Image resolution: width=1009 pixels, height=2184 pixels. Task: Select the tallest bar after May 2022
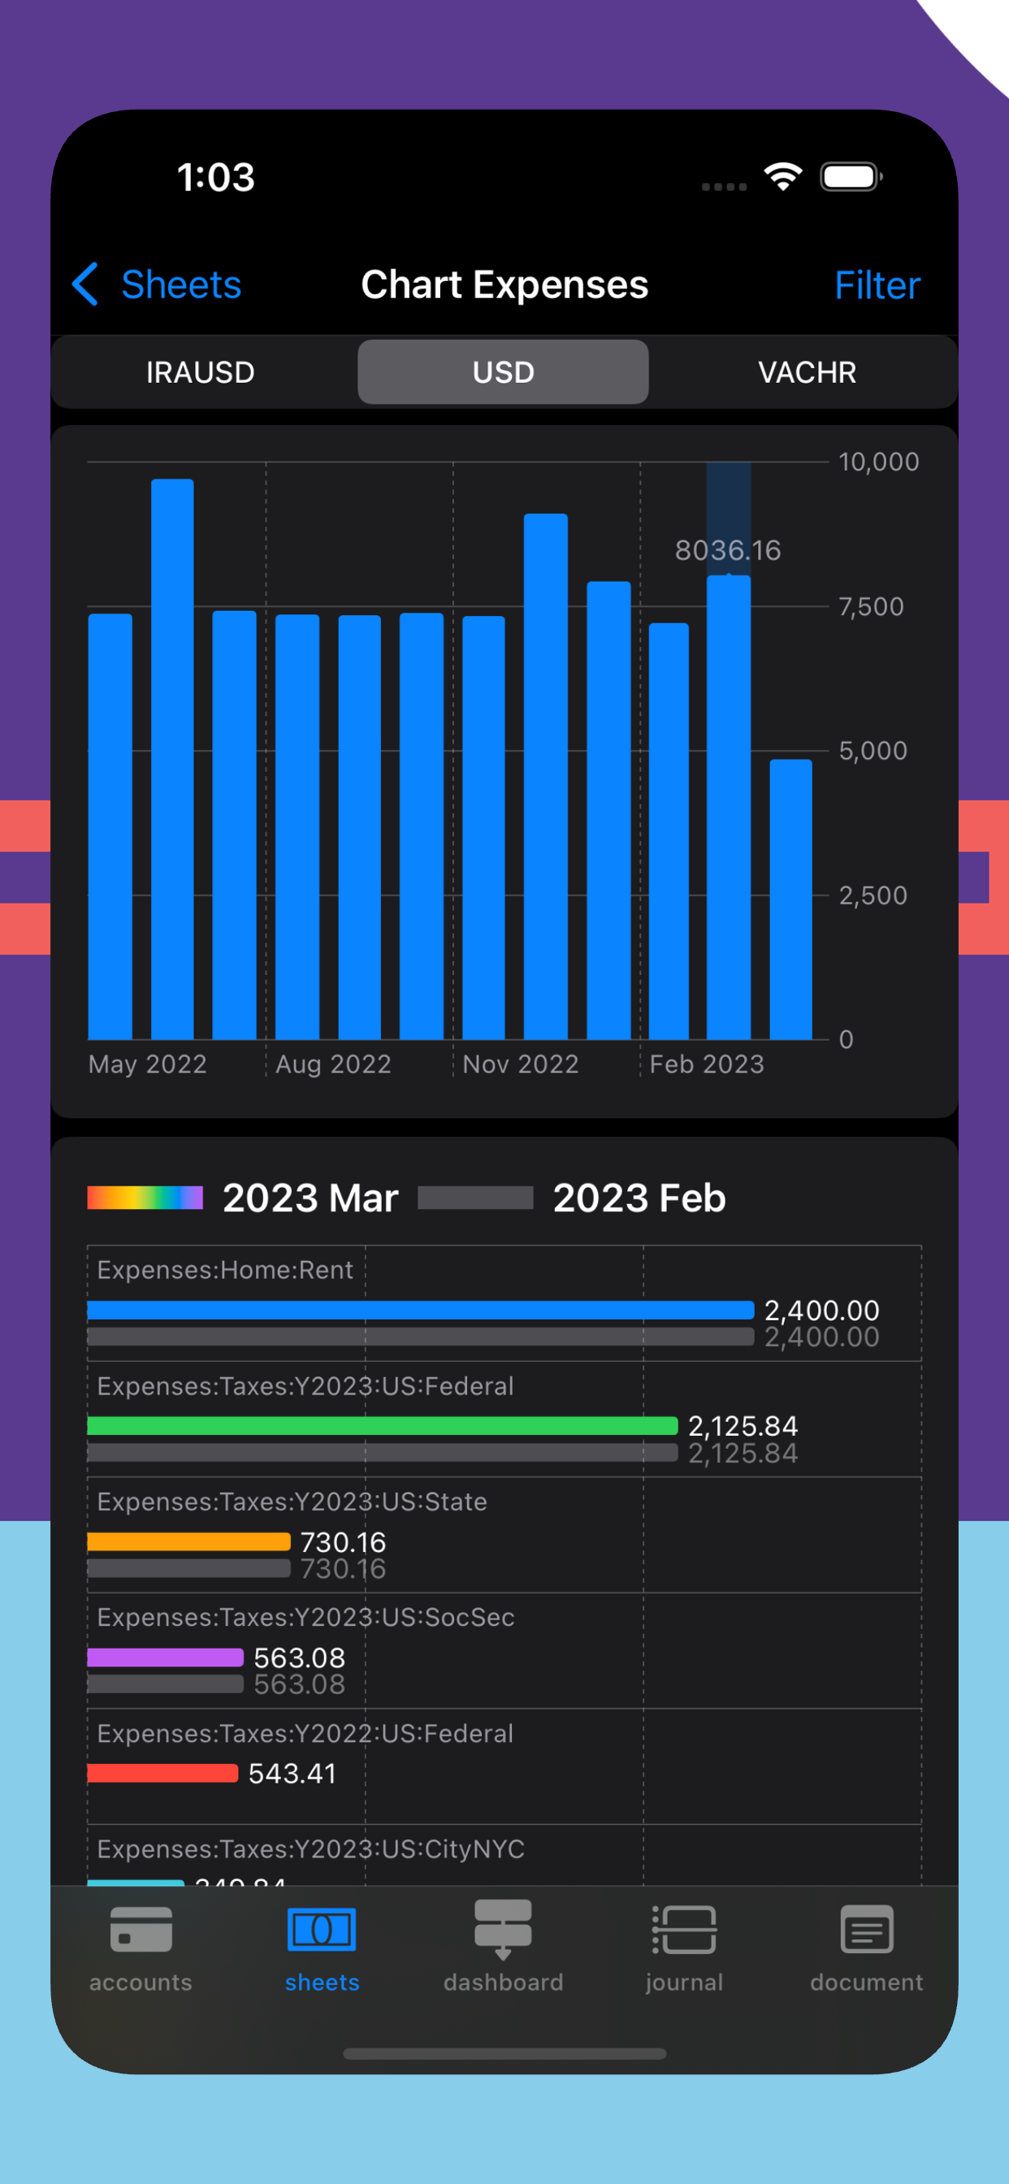(x=172, y=759)
